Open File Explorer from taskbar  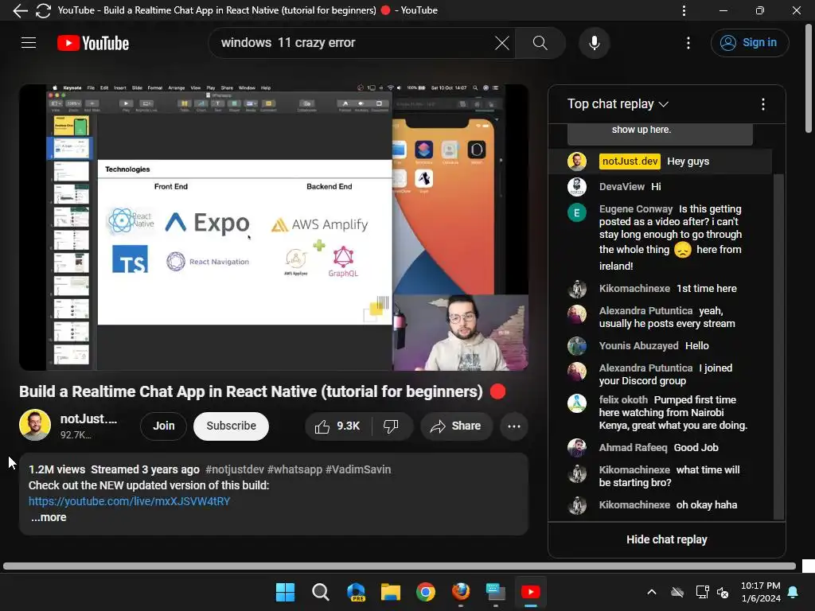pos(390,592)
